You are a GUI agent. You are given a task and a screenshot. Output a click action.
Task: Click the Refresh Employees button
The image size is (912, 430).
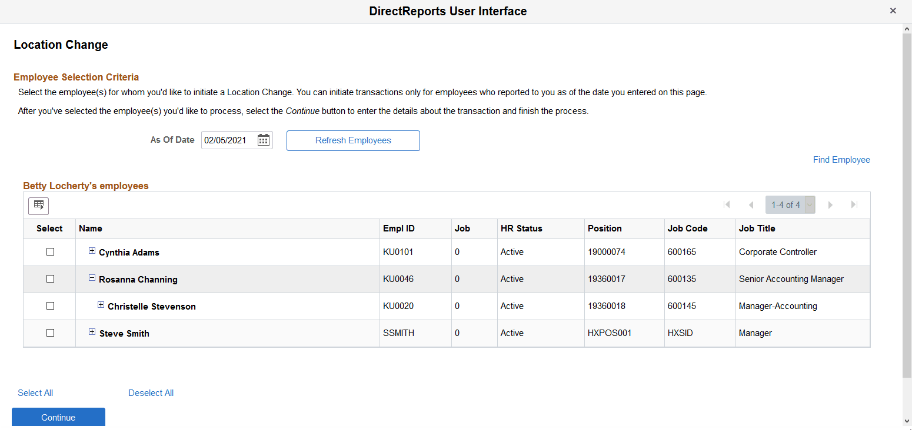(352, 140)
